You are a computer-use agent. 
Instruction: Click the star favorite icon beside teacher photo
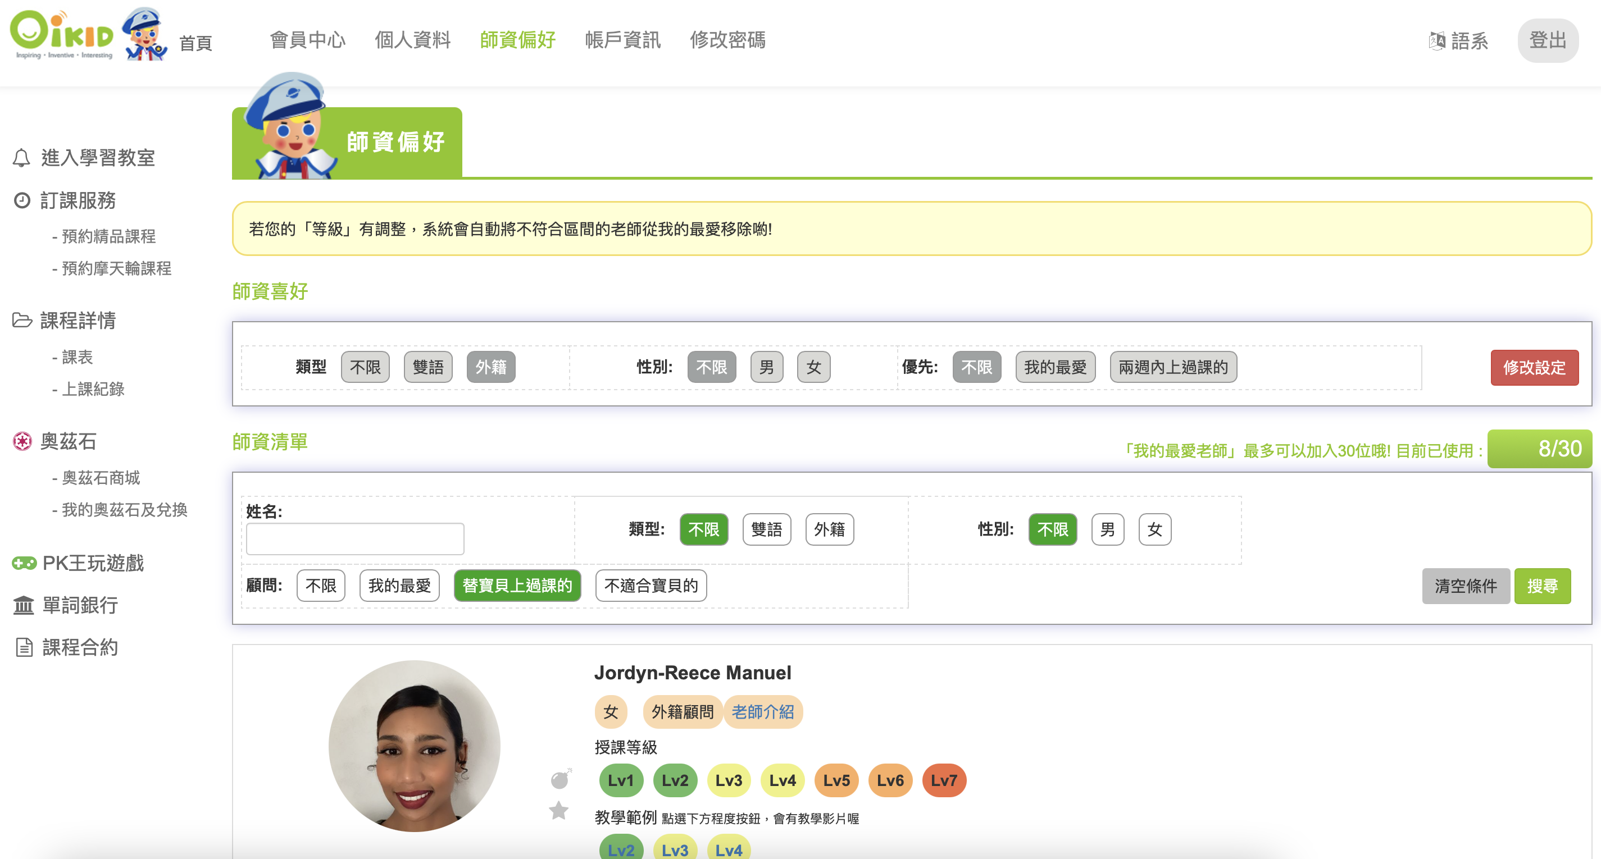click(559, 811)
